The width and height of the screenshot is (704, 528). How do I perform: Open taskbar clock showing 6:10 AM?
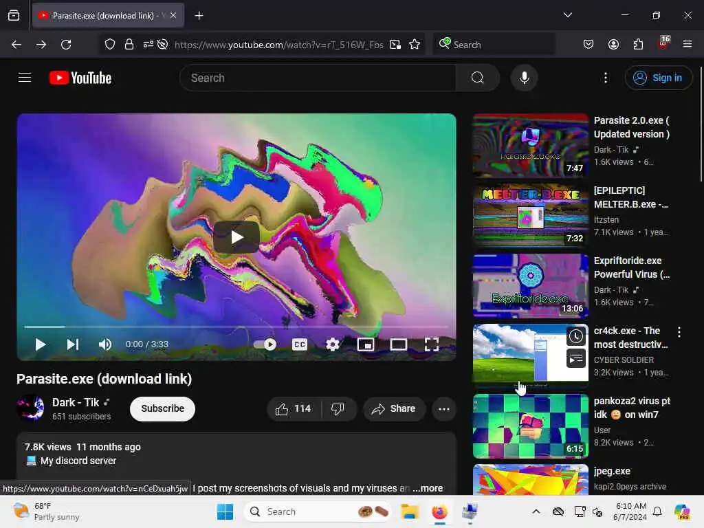tap(630, 511)
